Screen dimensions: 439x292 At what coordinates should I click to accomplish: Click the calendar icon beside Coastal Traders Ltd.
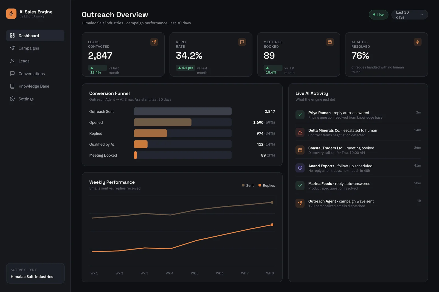300,150
